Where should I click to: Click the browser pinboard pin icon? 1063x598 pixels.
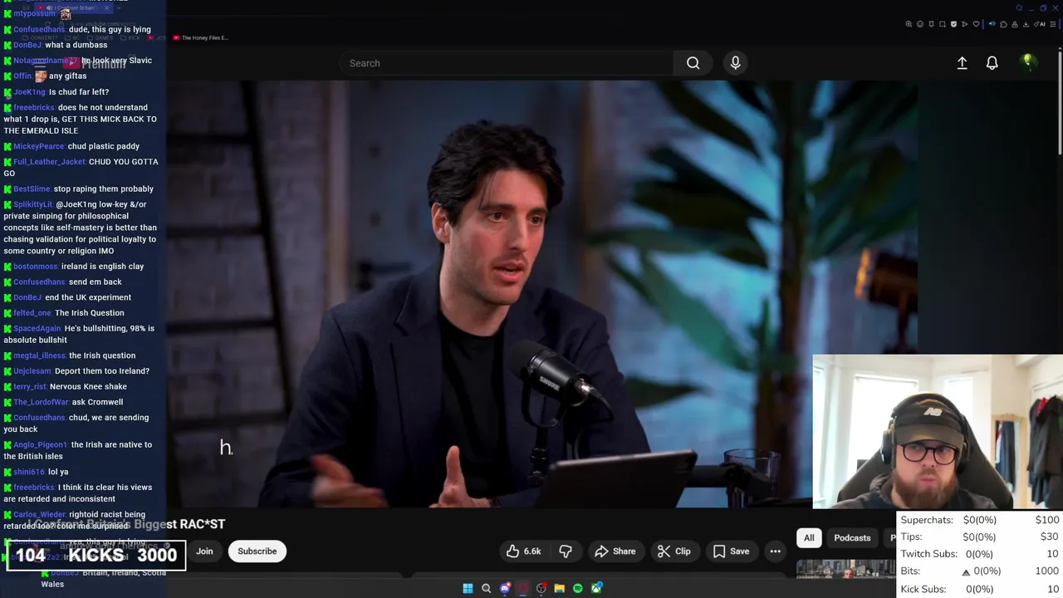(x=931, y=24)
